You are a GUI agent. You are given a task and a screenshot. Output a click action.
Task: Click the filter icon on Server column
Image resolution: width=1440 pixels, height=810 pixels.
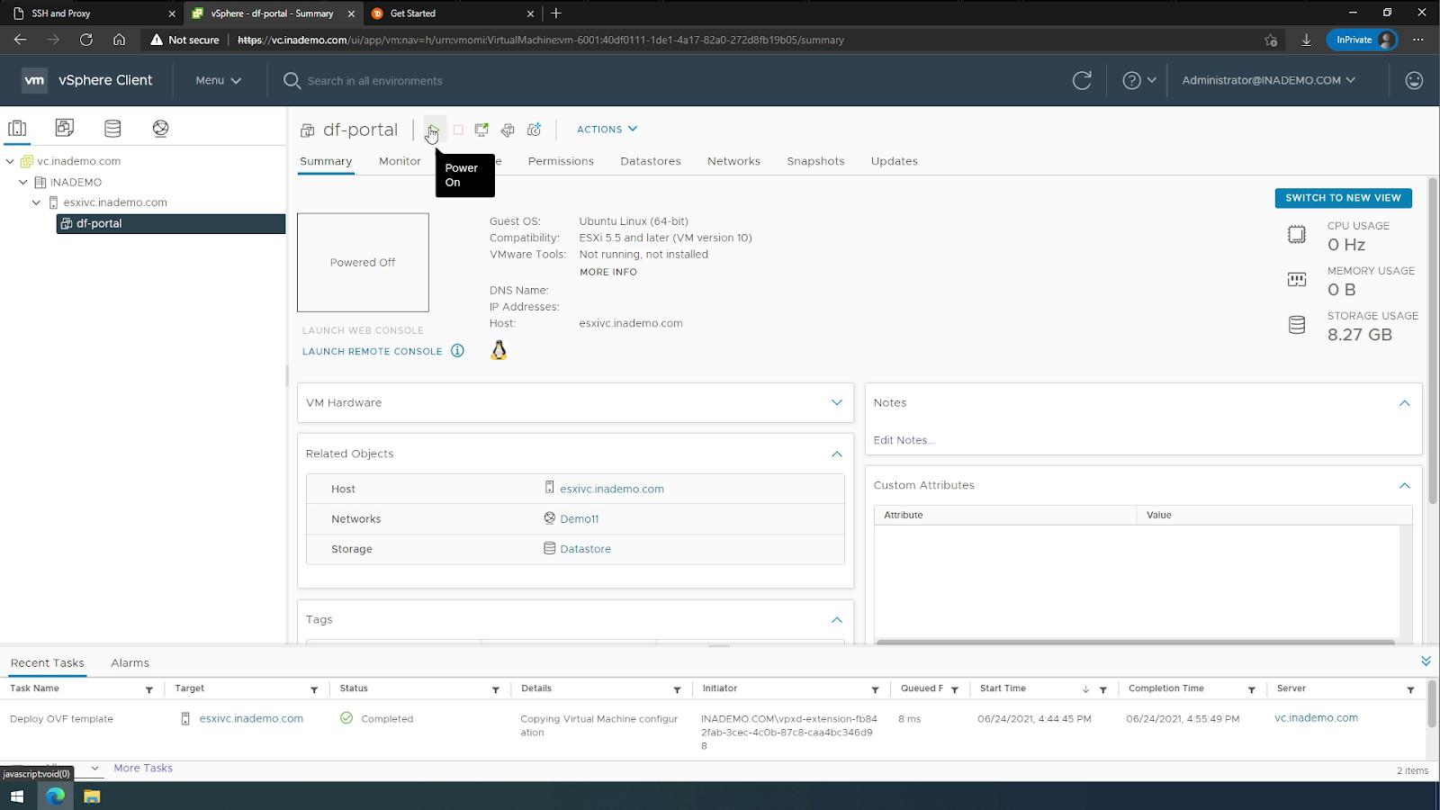point(1410,689)
